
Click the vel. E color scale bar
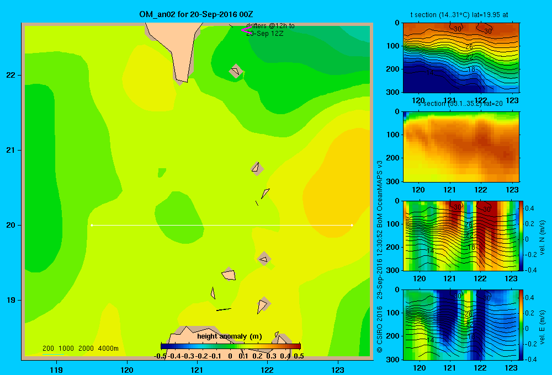coord(522,325)
